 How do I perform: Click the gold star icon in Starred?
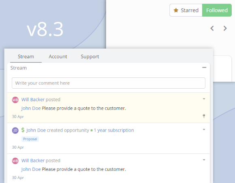point(176,11)
